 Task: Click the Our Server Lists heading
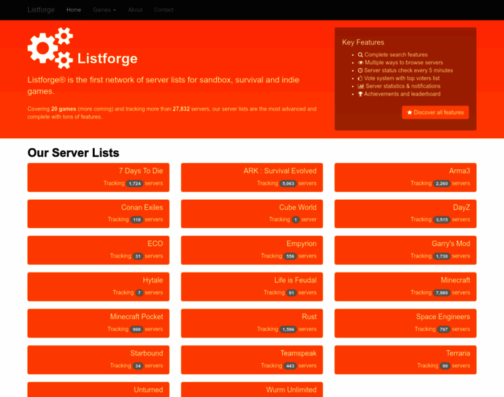pyautogui.click(x=74, y=153)
